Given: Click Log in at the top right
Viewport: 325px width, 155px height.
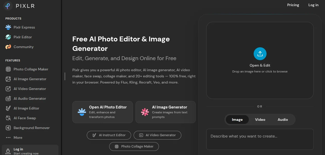Looking at the screenshot, I should pyautogui.click(x=313, y=5).
